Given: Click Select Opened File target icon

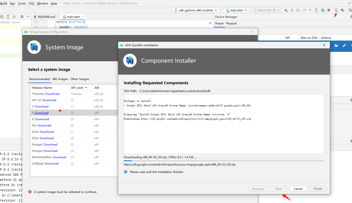Looking at the screenshot, I should point(2,17).
